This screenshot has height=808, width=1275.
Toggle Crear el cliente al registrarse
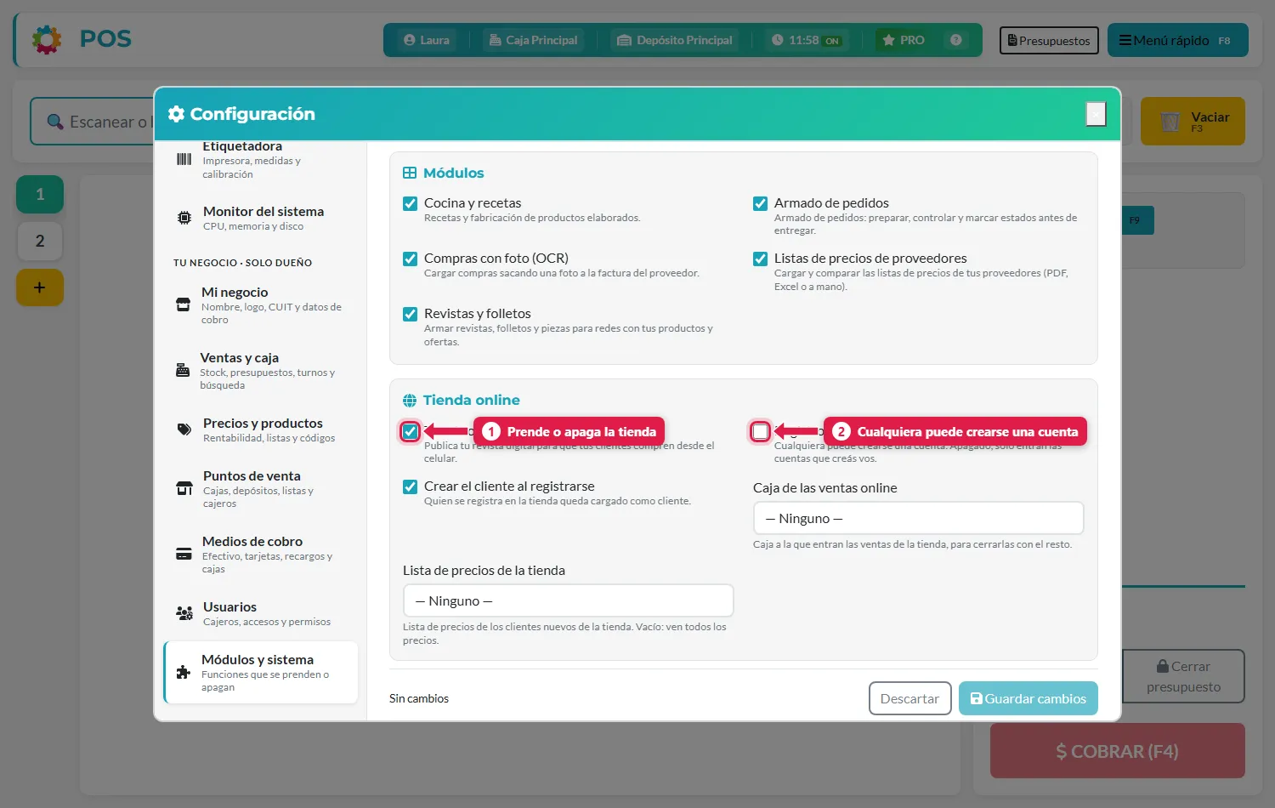click(x=411, y=487)
